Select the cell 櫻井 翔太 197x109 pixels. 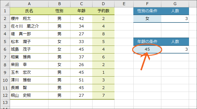[29, 19]
